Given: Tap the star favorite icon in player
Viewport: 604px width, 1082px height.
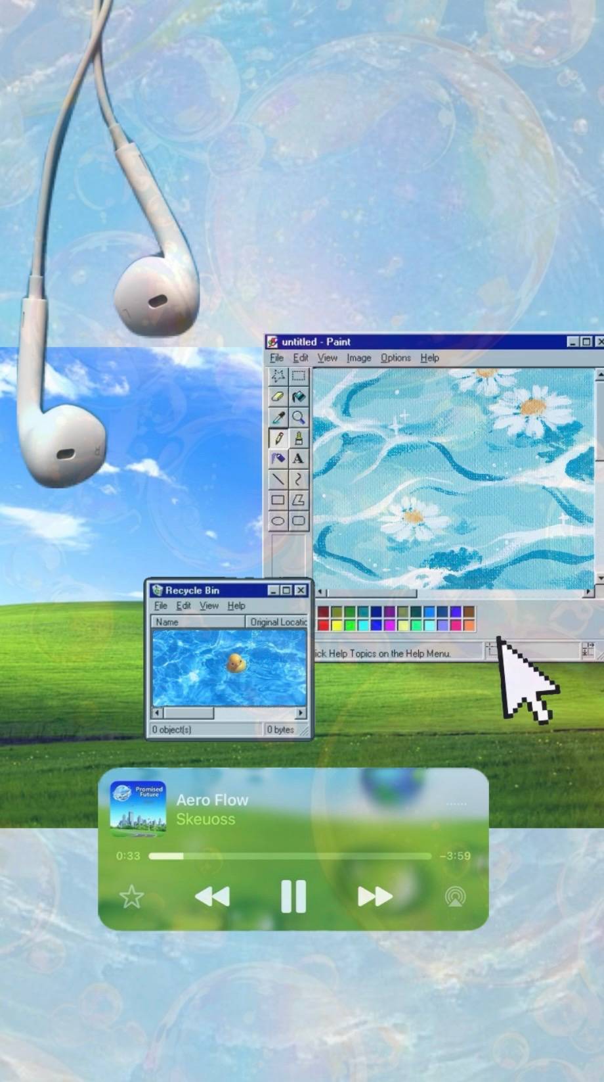Looking at the screenshot, I should 132,897.
